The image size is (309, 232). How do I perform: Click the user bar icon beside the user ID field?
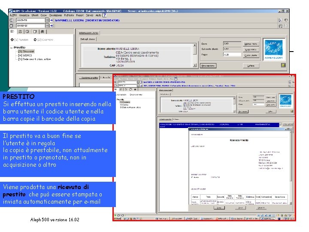[x=12, y=20]
